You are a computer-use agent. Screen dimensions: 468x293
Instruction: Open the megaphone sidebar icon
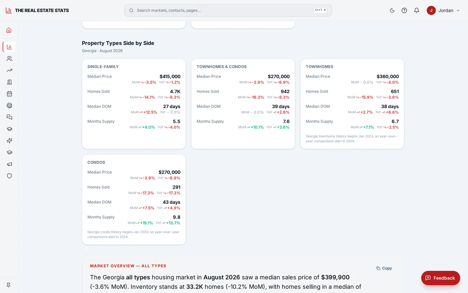pos(9,164)
